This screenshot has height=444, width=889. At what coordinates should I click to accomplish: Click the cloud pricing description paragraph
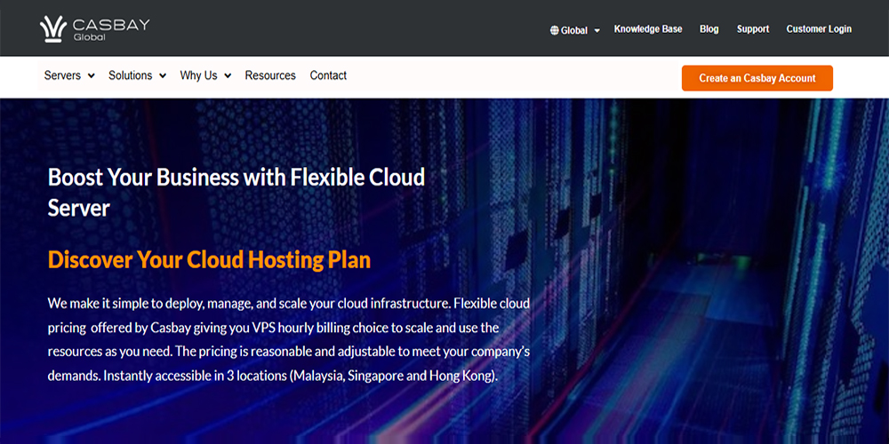click(288, 339)
